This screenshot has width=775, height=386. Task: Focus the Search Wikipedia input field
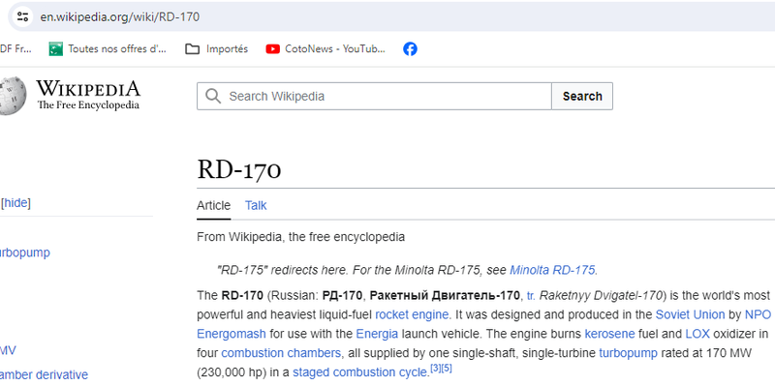(374, 96)
